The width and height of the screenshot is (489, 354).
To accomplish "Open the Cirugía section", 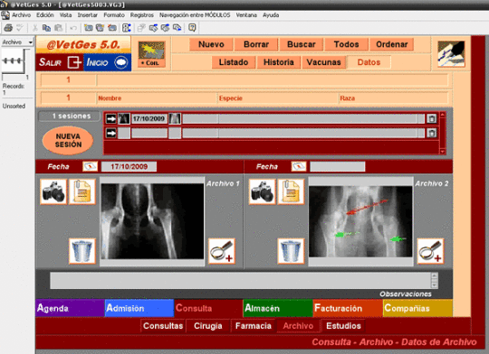I will 208,326.
